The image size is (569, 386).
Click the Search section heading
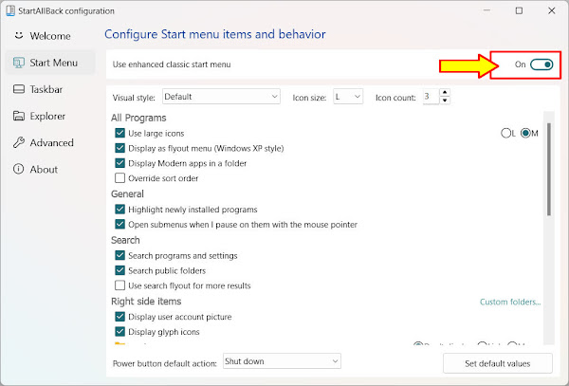click(125, 240)
